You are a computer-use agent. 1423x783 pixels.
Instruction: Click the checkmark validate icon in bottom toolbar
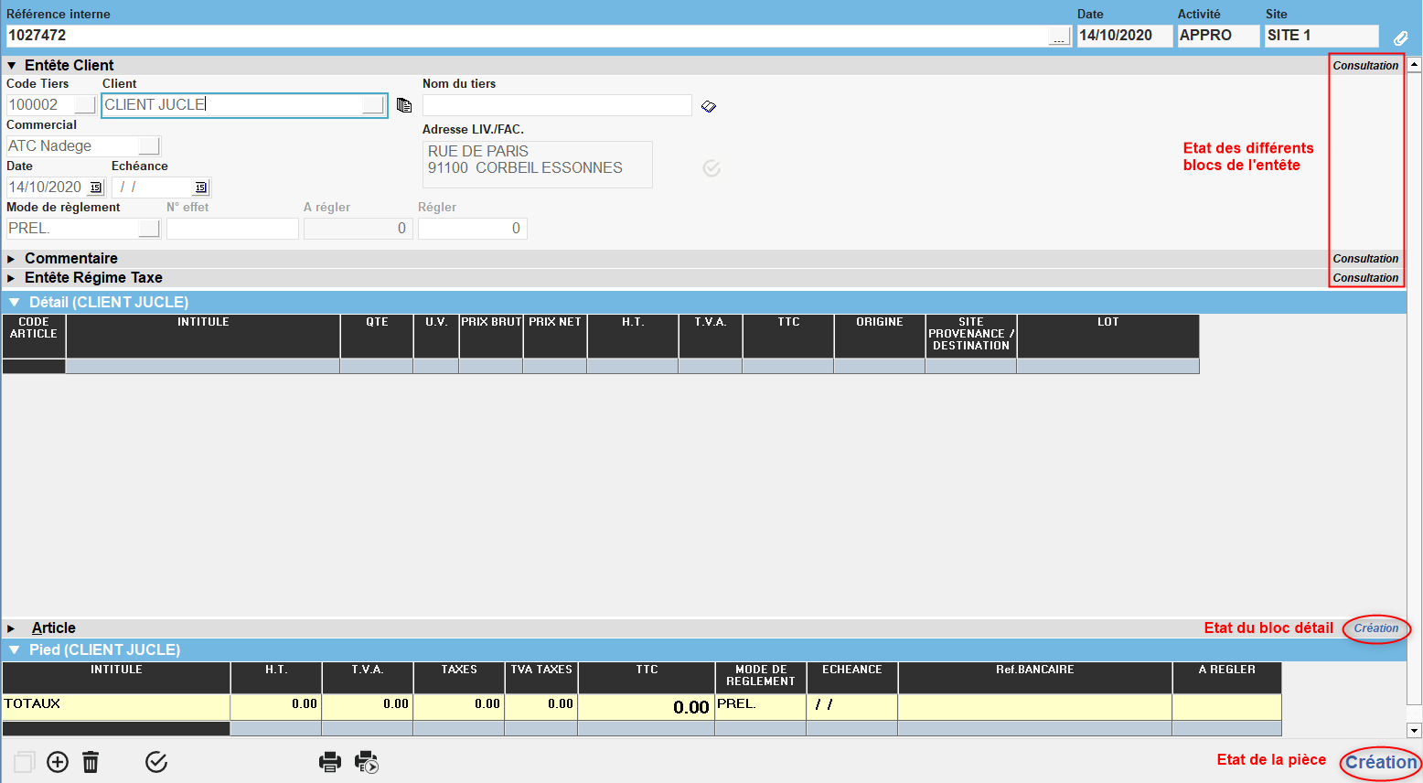pos(156,762)
